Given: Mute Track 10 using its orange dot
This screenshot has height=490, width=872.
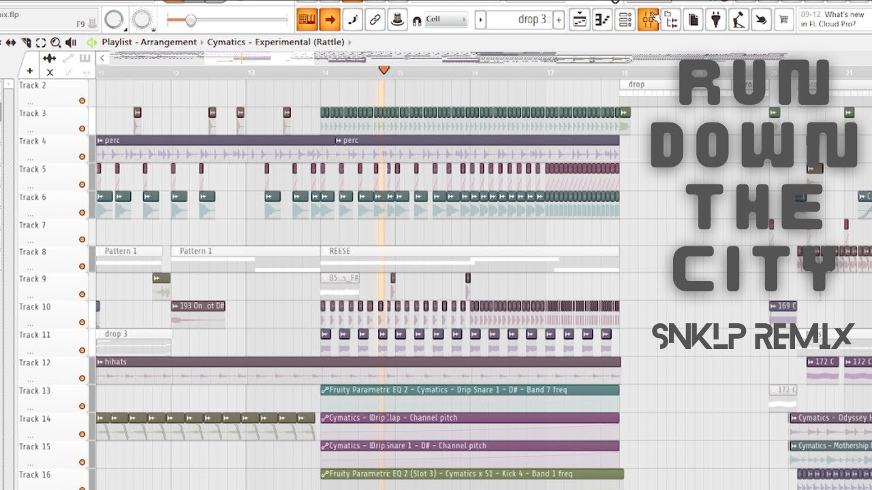Looking at the screenshot, I should pyautogui.click(x=82, y=323).
